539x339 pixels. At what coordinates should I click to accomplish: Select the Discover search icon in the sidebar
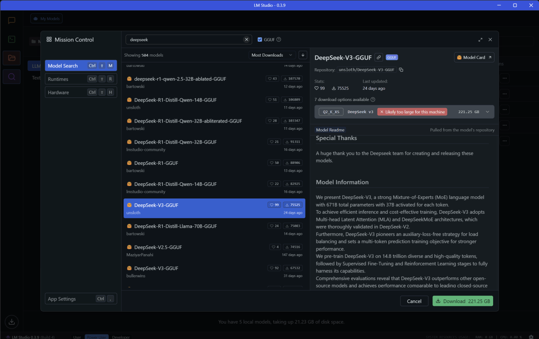11,76
